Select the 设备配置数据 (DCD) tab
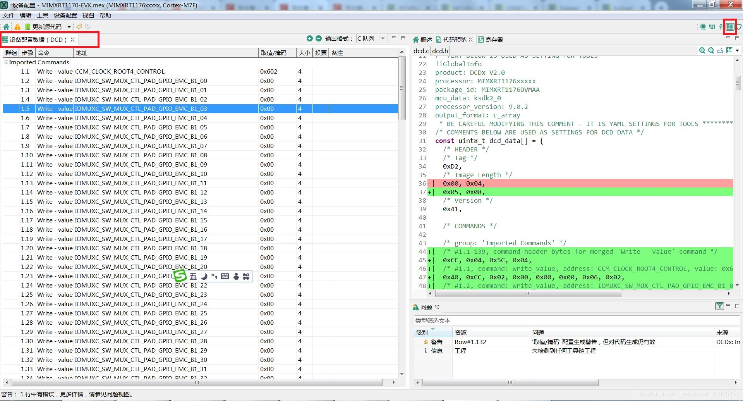 (x=38, y=40)
